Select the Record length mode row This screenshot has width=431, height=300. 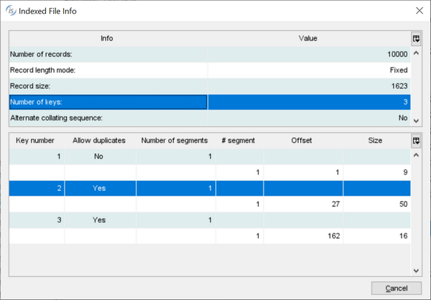[108, 70]
